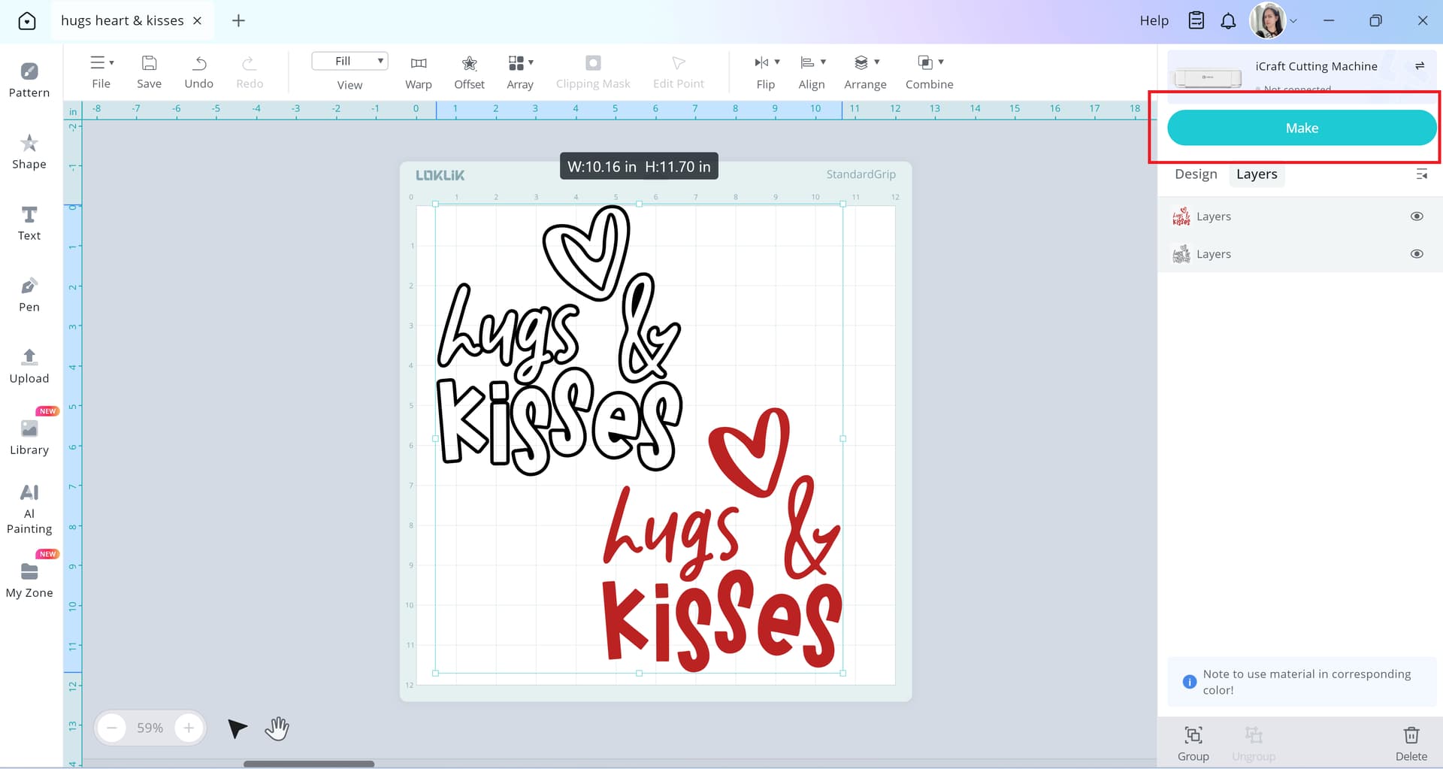Switch to the Design tab
Screen dimensions: 1443x769
1195,174
